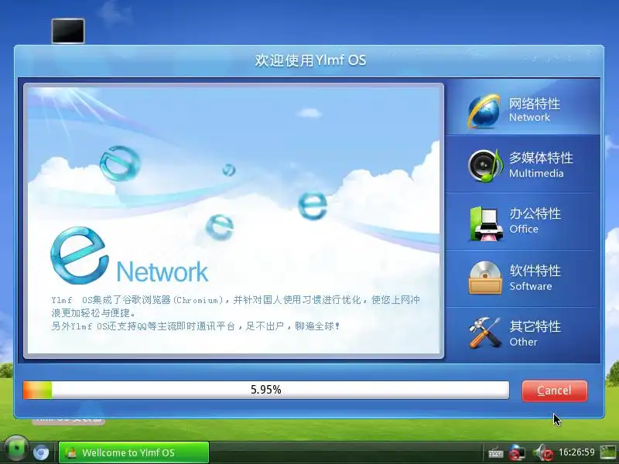Launch Chromium browser from taskbar
The image size is (619, 464).
coord(41,452)
